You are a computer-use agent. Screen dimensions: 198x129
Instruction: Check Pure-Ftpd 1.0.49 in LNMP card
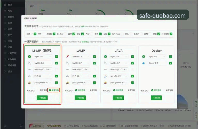[x=57, y=70]
